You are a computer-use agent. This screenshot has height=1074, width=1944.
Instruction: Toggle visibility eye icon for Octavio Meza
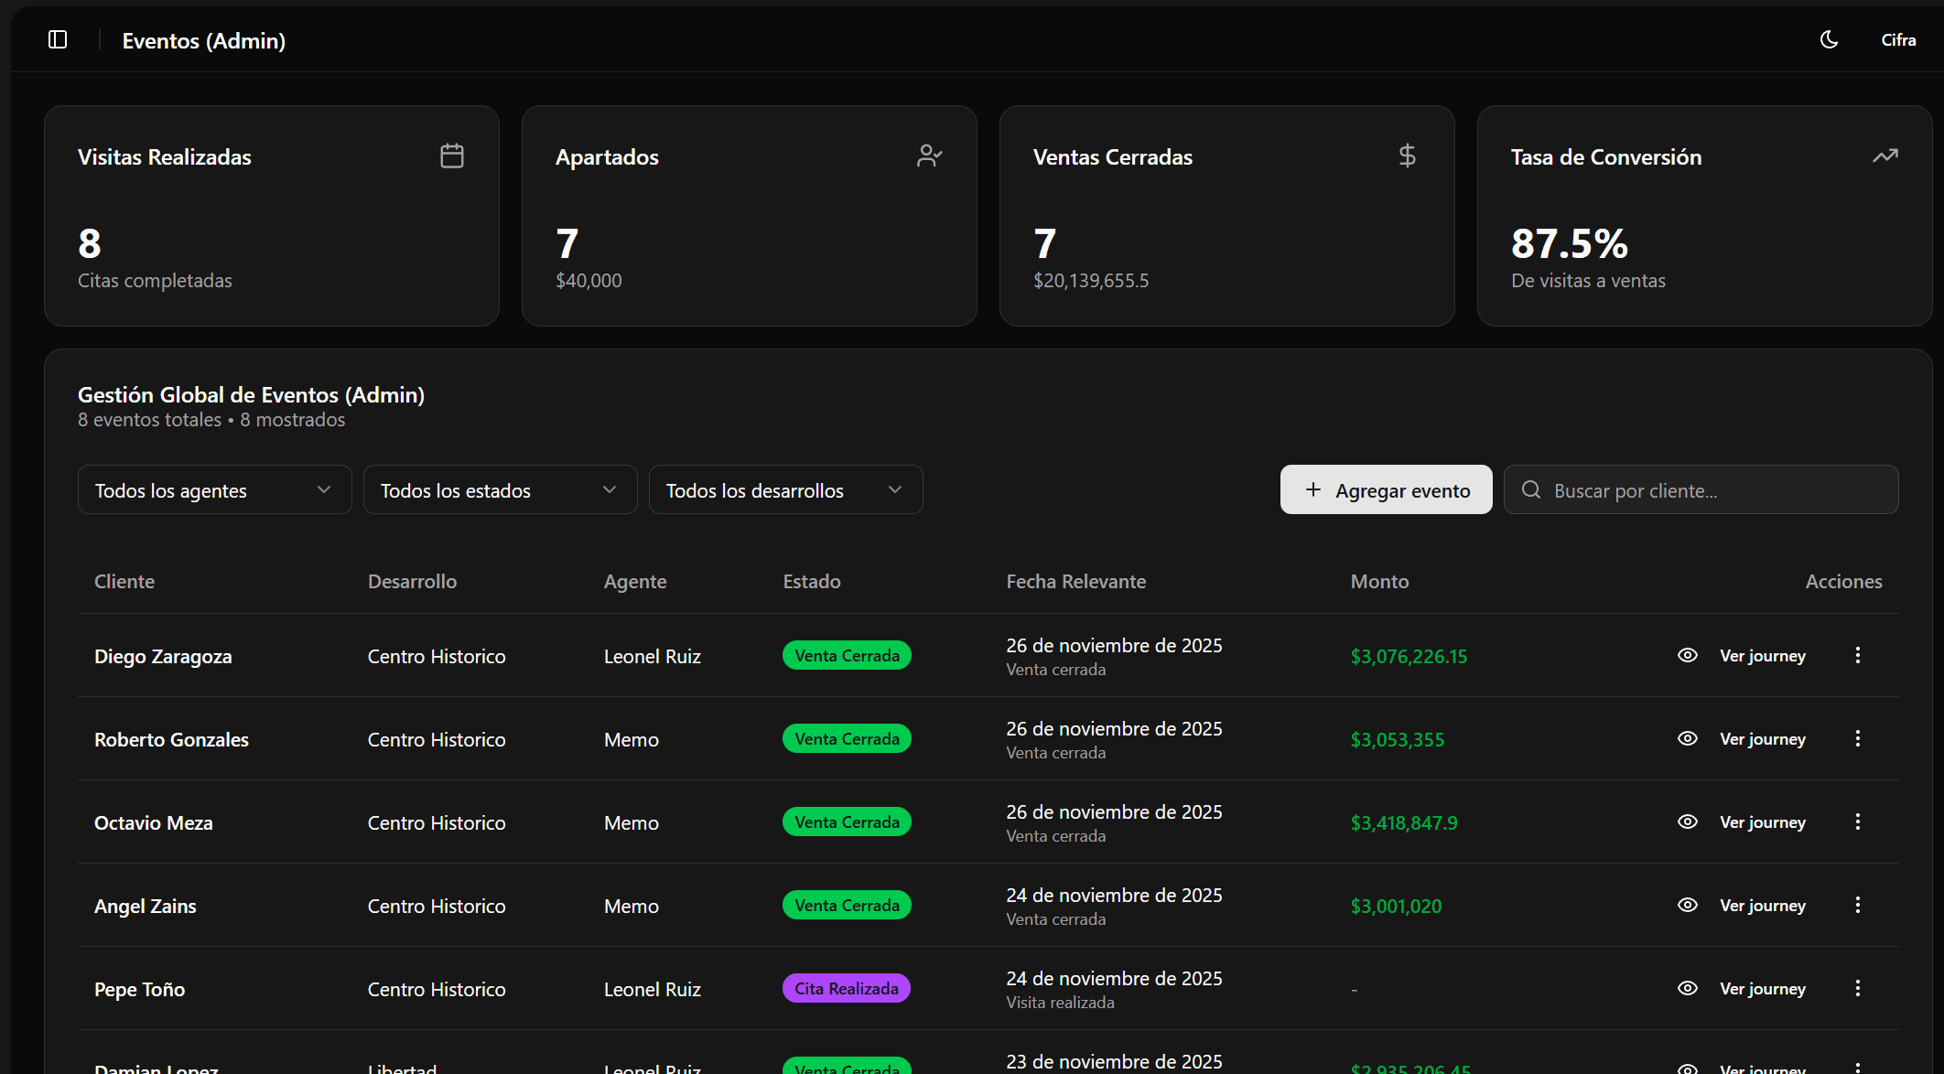[x=1688, y=822]
